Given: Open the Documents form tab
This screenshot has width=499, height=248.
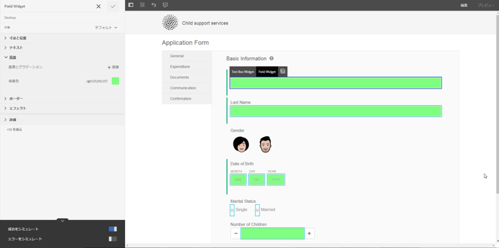Looking at the screenshot, I should [187, 77].
